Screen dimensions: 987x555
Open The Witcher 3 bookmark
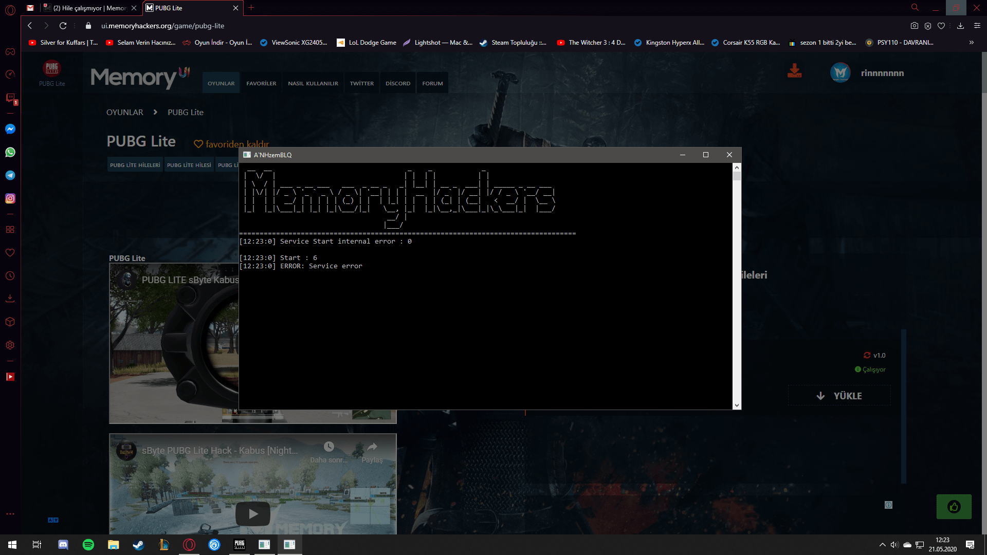[x=591, y=43]
